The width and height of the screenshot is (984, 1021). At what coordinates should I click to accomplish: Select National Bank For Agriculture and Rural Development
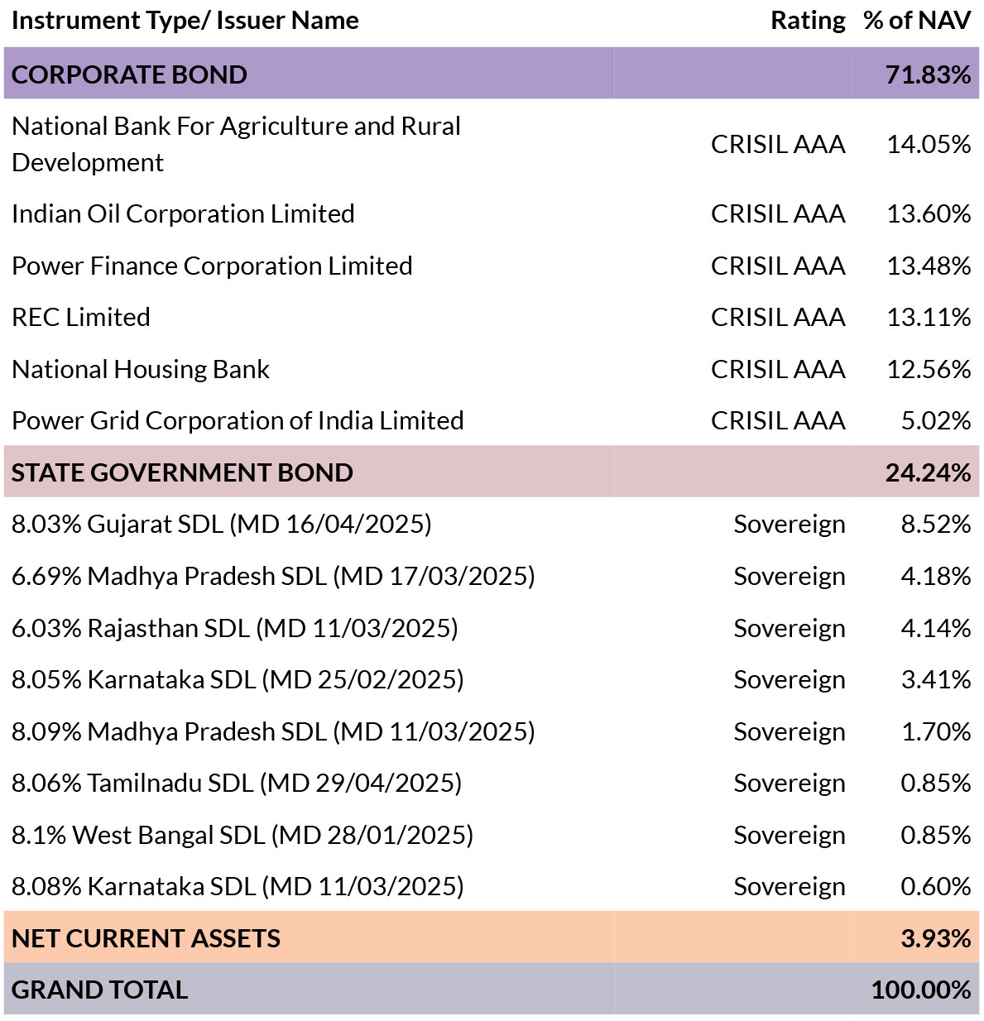[x=236, y=144]
